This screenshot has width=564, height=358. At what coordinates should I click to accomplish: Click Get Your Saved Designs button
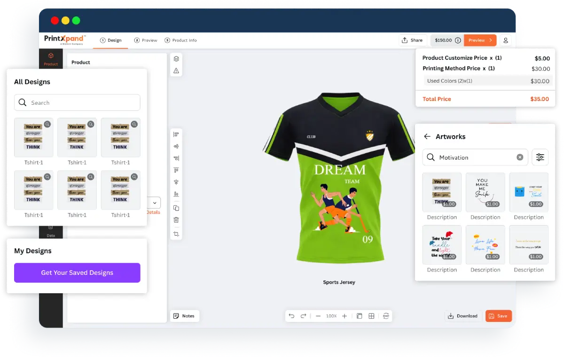77,272
